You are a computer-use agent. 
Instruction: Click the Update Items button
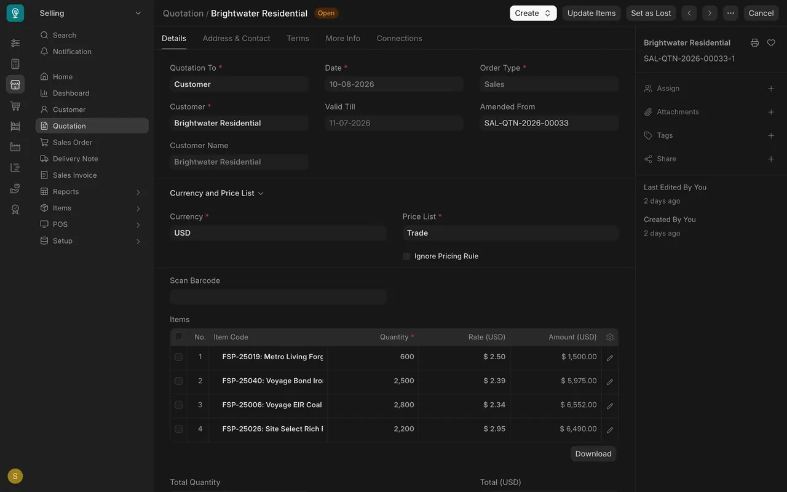coord(591,13)
